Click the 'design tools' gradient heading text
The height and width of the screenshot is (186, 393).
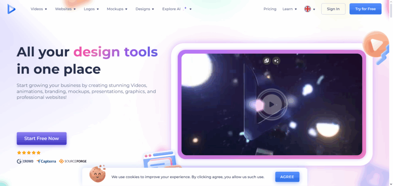(x=116, y=52)
